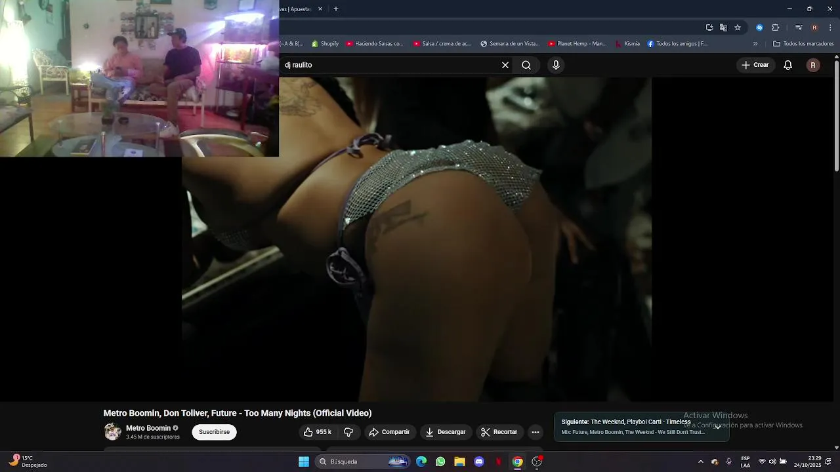The width and height of the screenshot is (840, 472).
Task: Open the Wi-Fi network tray icon
Action: pyautogui.click(x=762, y=462)
